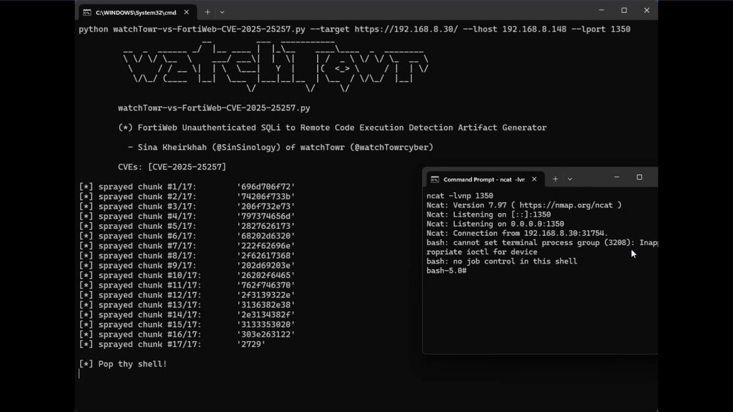Click sprayed chunk #1/17 line
Viewport: 733px width, 412px height.
coord(187,187)
